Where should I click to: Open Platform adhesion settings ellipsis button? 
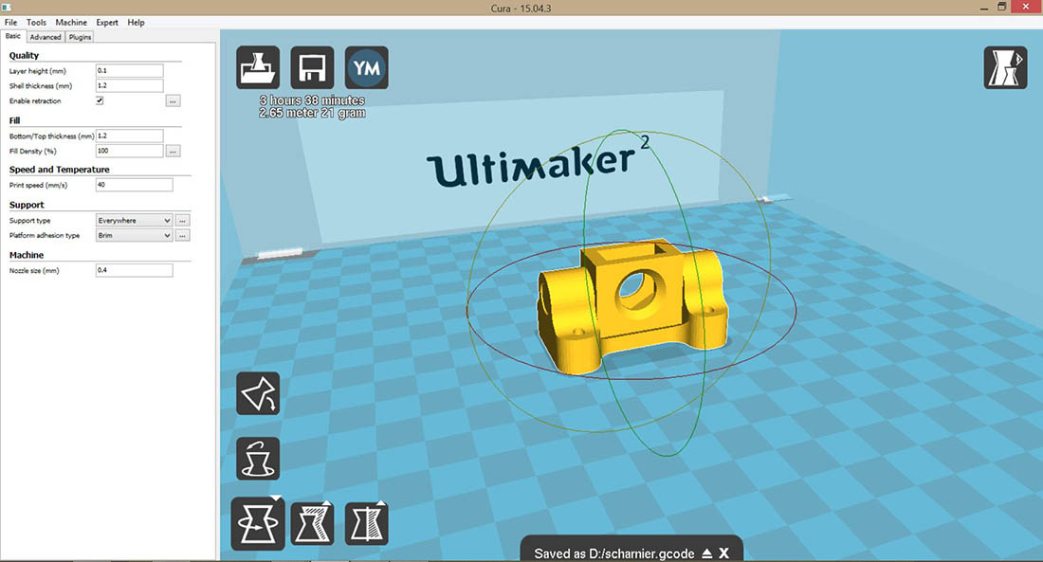182,235
